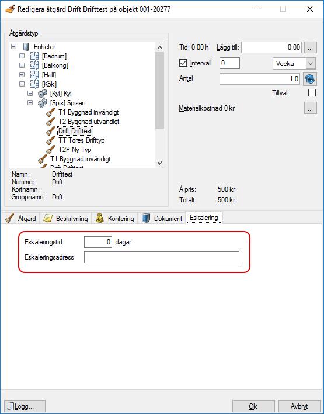Open the Vecka interval unit dropdown
This screenshot has height=414, width=324.
311,64
